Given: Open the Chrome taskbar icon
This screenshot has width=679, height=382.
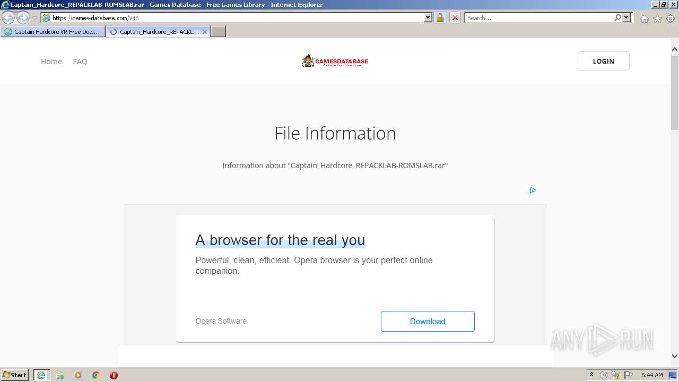Looking at the screenshot, I should coord(96,375).
